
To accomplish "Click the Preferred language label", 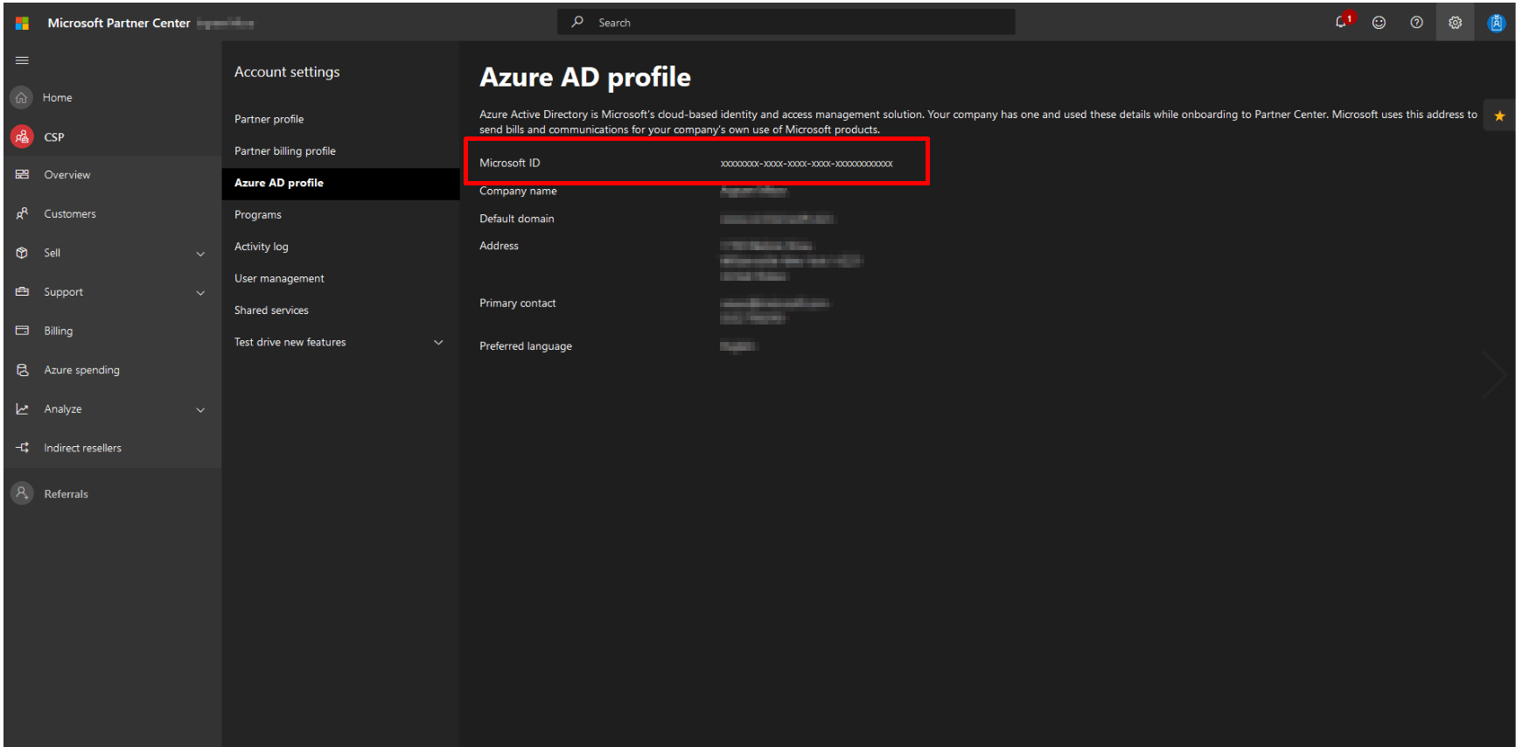I will click(526, 346).
